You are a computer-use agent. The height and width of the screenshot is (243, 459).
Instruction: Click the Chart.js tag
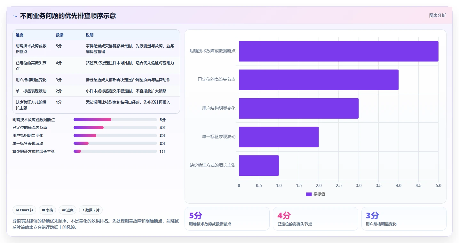[x=25, y=210]
